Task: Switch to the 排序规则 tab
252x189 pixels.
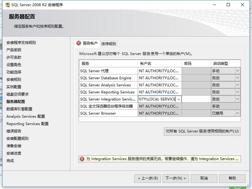Action: 109,44
